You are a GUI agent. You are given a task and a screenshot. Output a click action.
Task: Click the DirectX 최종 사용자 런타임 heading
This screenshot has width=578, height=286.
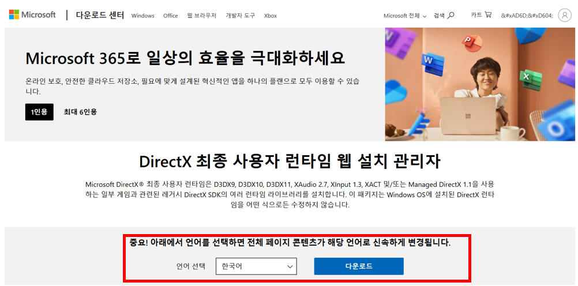(x=290, y=162)
